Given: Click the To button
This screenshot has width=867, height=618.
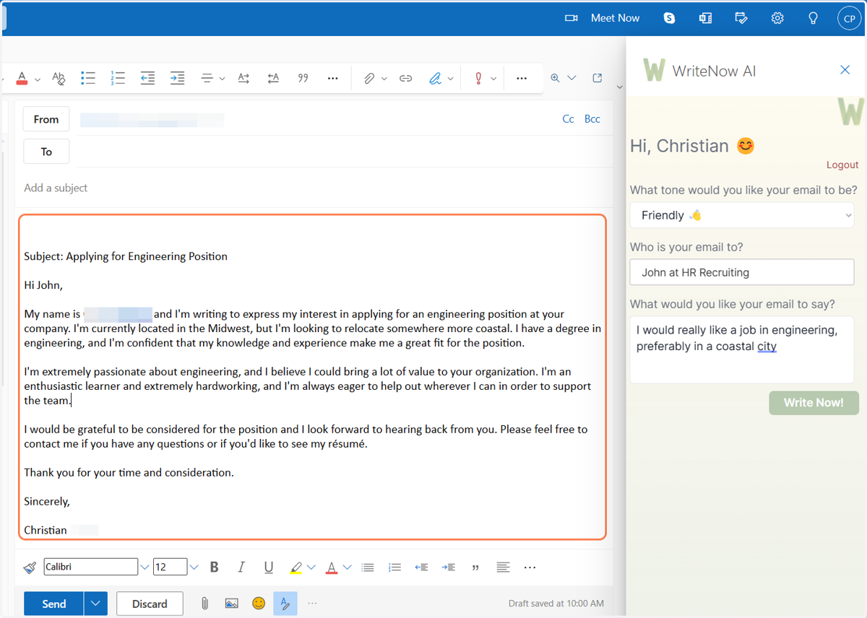Looking at the screenshot, I should click(x=46, y=152).
